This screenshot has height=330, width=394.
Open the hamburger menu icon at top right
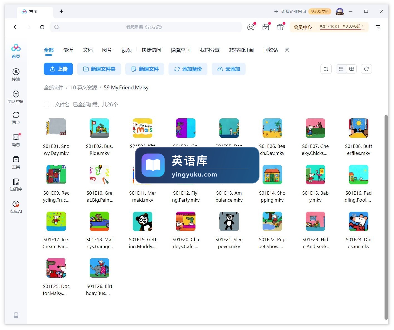pyautogui.click(x=378, y=27)
